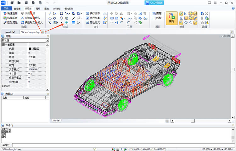The image size is (236, 151).
Task: Click the text style icon
Action: pyautogui.click(x=105, y=18)
